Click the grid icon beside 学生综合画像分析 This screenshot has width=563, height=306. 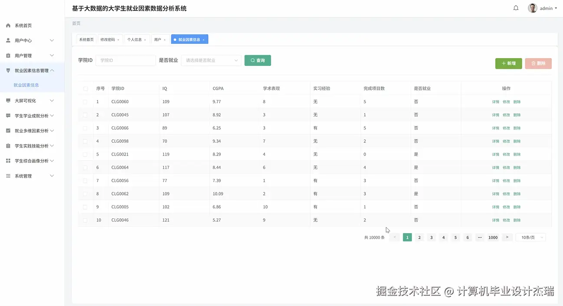[x=8, y=161]
